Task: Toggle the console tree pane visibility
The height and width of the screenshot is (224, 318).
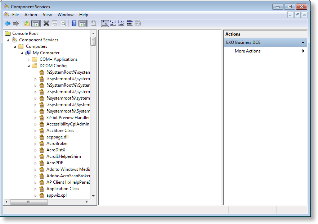Action: coord(36,23)
